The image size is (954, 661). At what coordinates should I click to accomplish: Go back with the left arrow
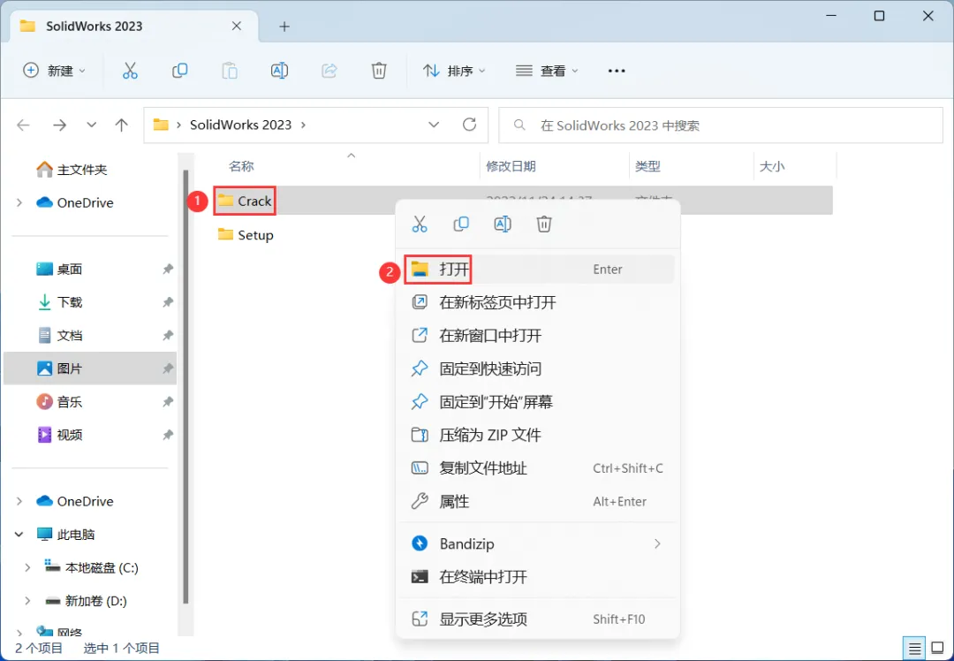[23, 125]
